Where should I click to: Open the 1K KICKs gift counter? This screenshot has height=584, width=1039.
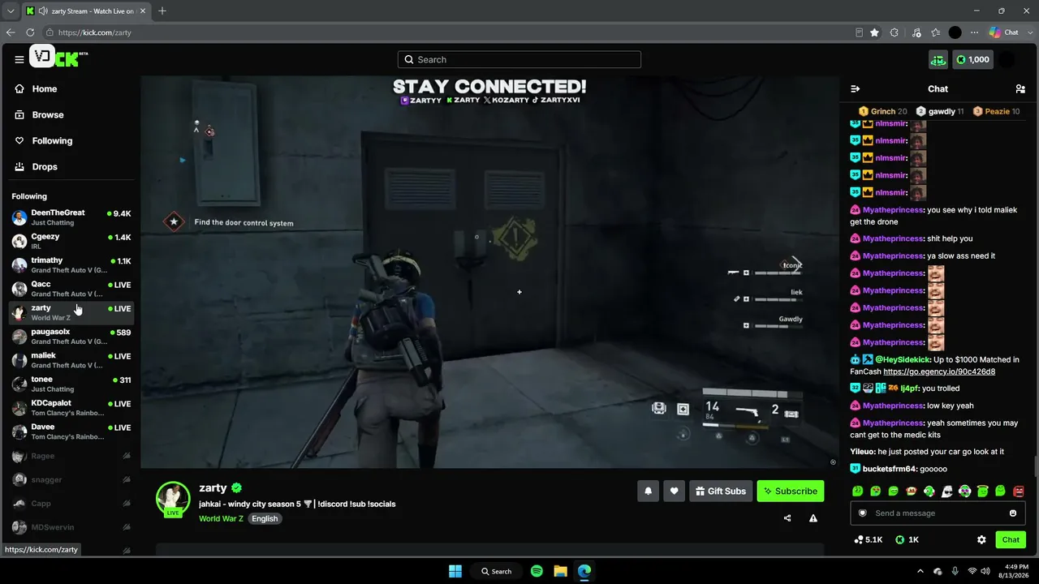(908, 539)
